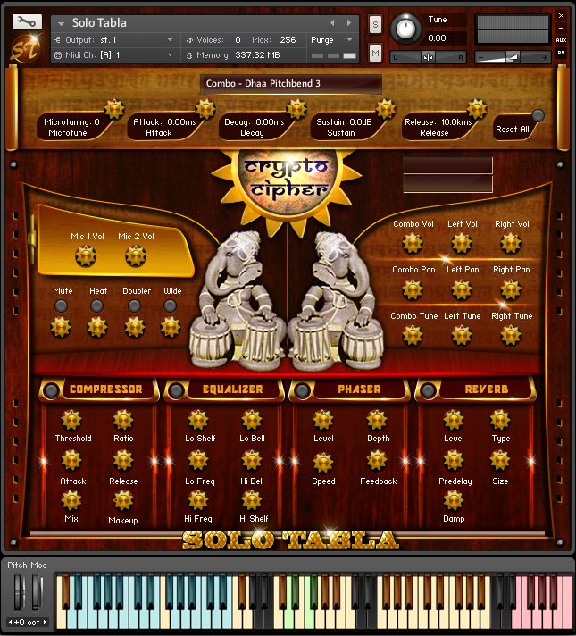The width and height of the screenshot is (576, 636).
Task: Enable the Reverb effect
Action: (x=428, y=390)
